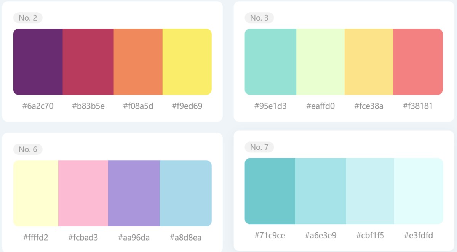Select the pale green #eaffd0 swatch
The width and height of the screenshot is (457, 252).
click(x=320, y=62)
